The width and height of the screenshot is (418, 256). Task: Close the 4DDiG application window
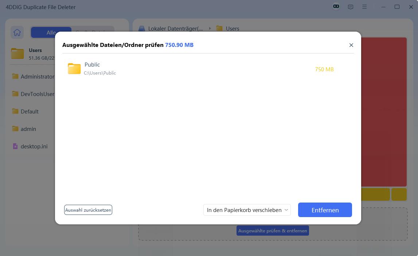411,7
